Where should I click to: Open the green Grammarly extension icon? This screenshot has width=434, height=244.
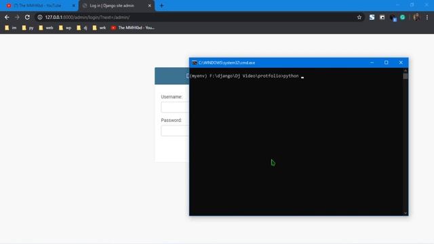click(403, 17)
